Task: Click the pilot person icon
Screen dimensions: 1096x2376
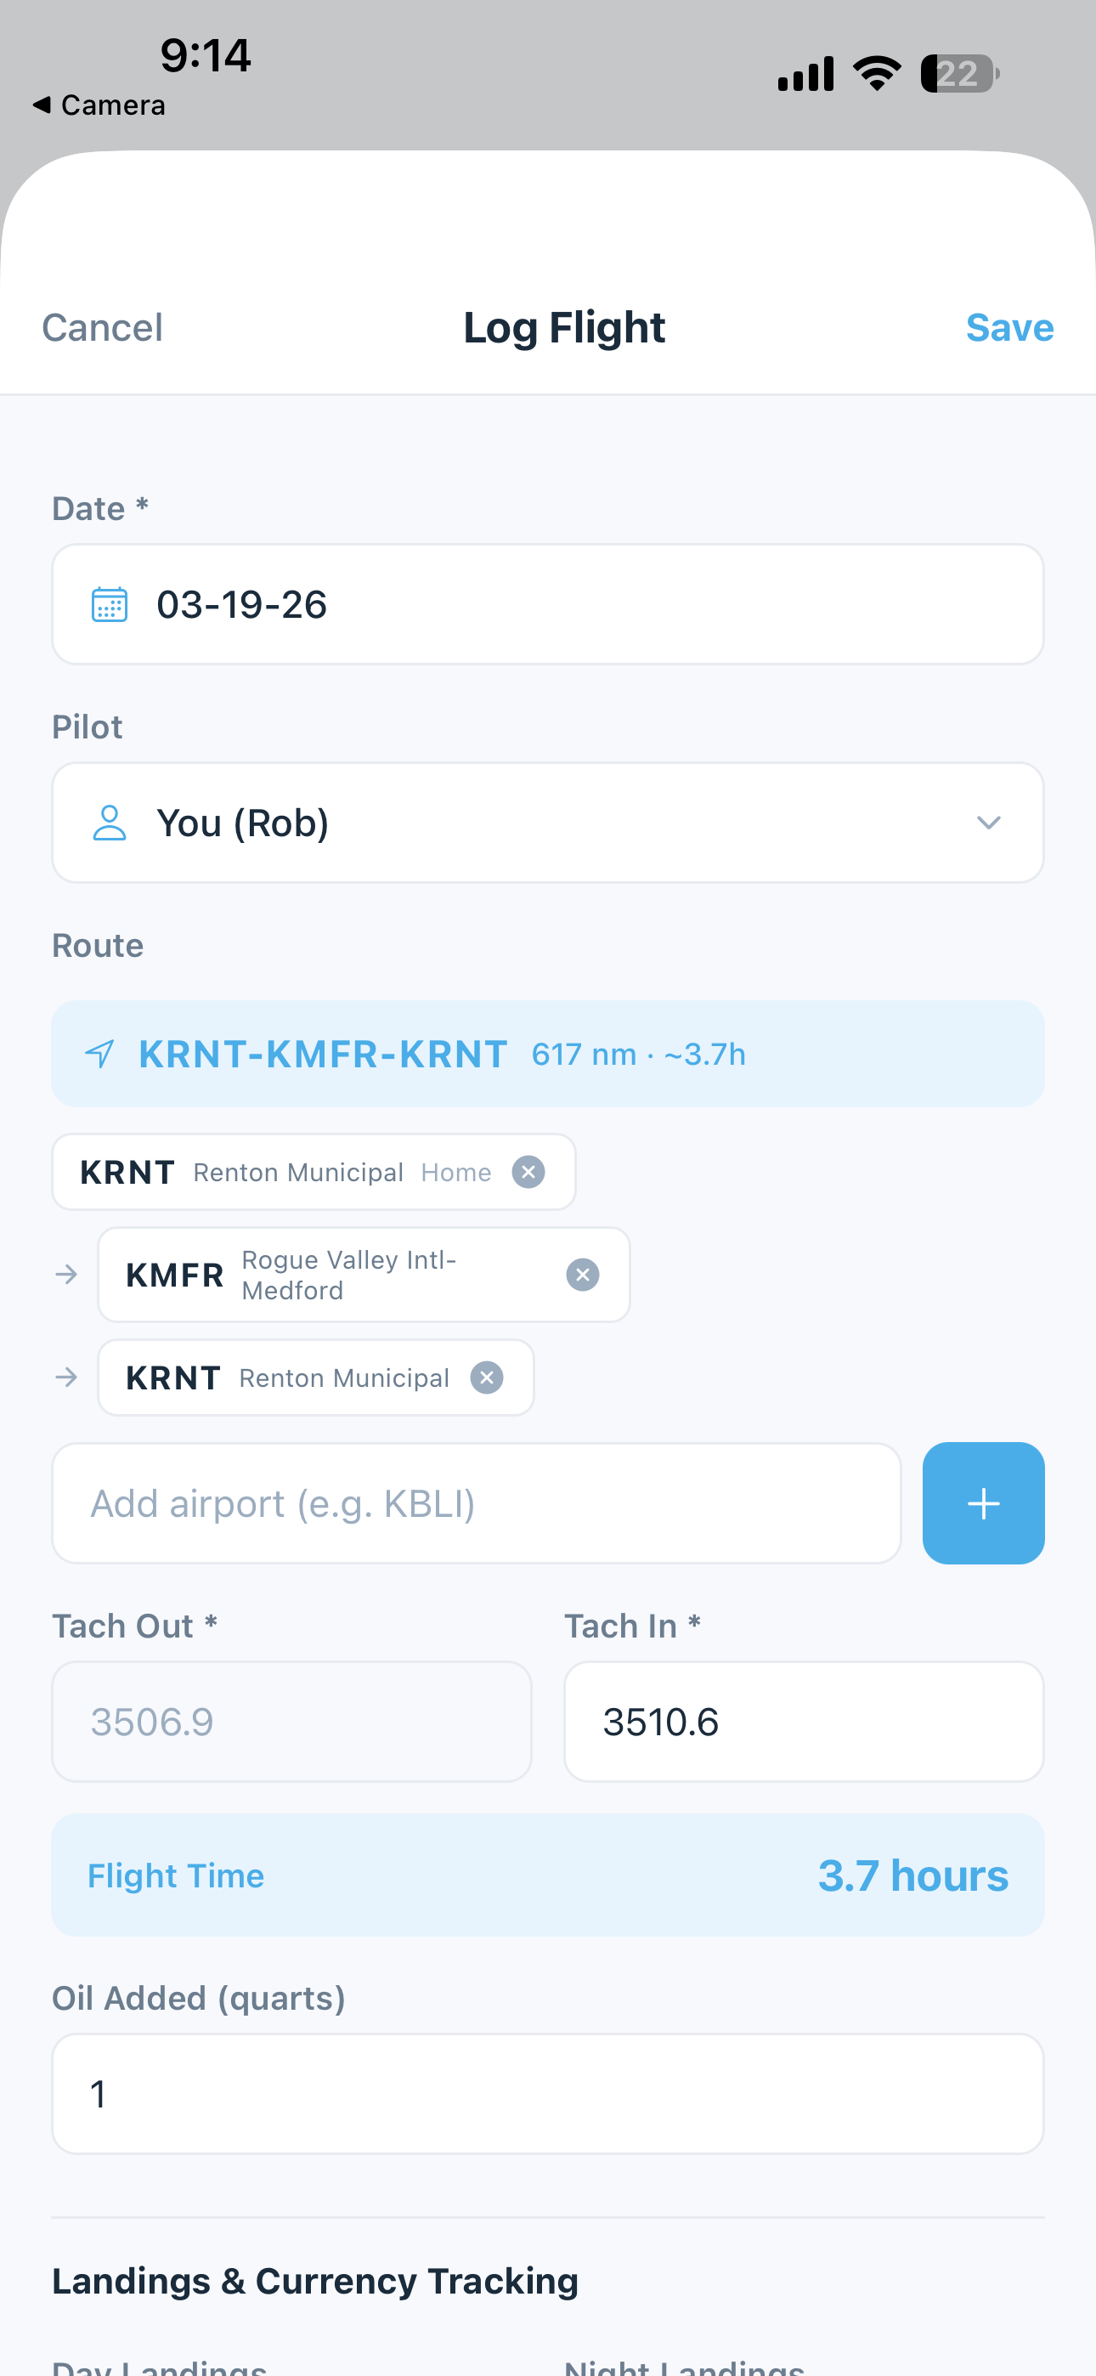Action: point(109,823)
